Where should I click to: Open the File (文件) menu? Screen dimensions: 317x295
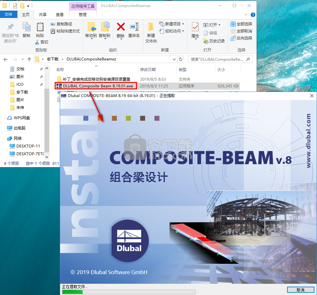(x=8, y=14)
